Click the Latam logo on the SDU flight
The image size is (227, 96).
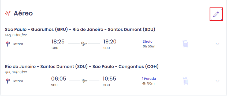point(8,81)
